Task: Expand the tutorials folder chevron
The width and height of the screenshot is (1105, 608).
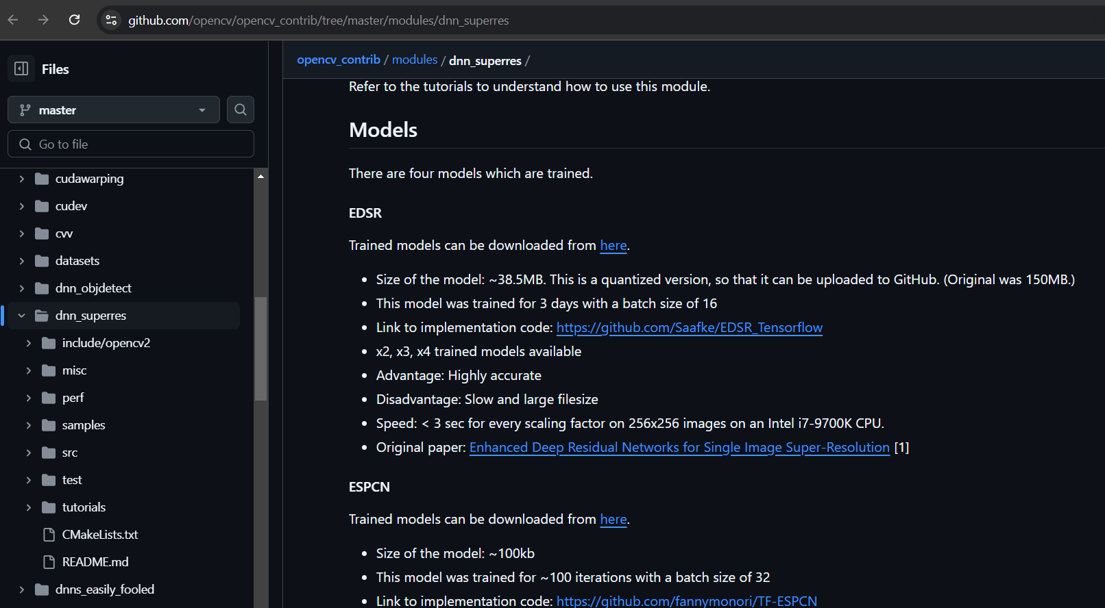Action: tap(28, 507)
